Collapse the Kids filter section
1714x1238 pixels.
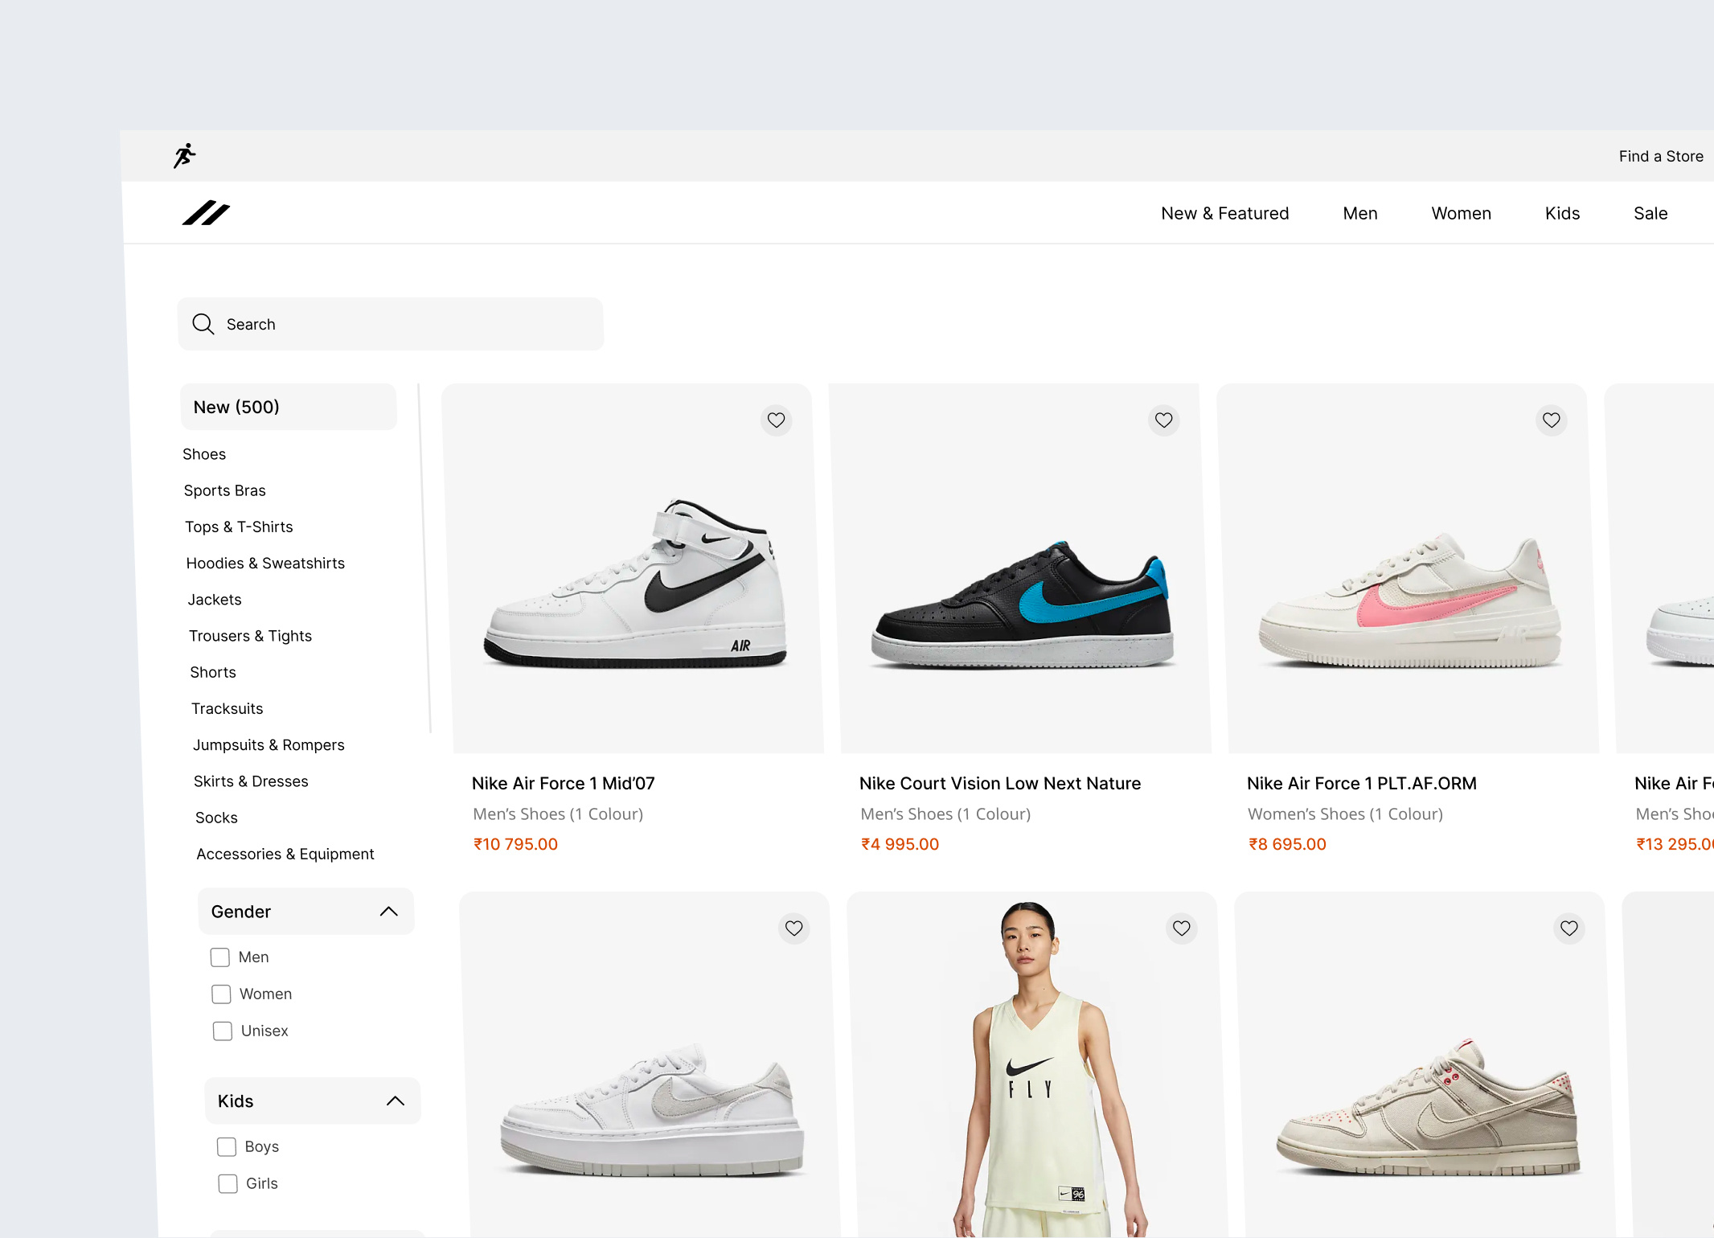[x=395, y=1101]
